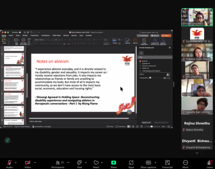Click the Record button in title area
Image resolution: width=215 pixels, height=169 pixels.
155,36
